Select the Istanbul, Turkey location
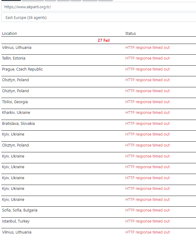Image resolution: width=196 pixels, height=239 pixels. 16,221
